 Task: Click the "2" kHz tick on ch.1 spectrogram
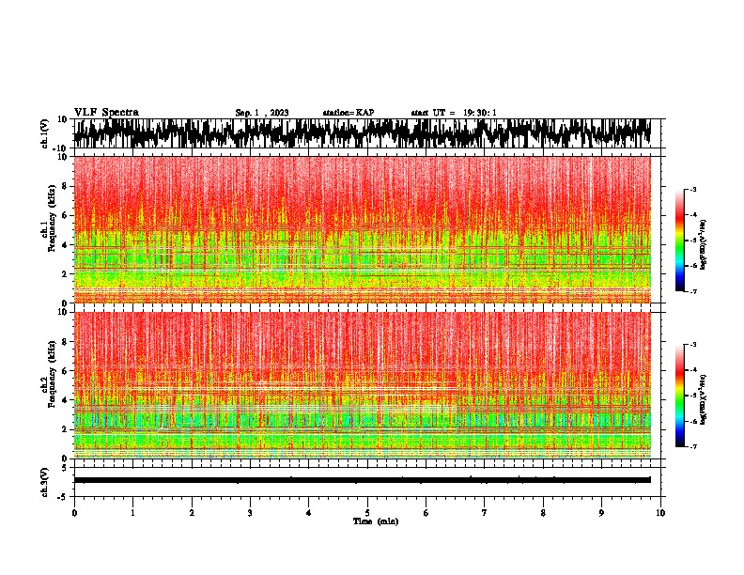point(66,273)
